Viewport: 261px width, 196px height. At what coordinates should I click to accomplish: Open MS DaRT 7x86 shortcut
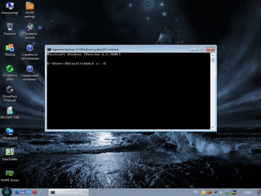10,111
